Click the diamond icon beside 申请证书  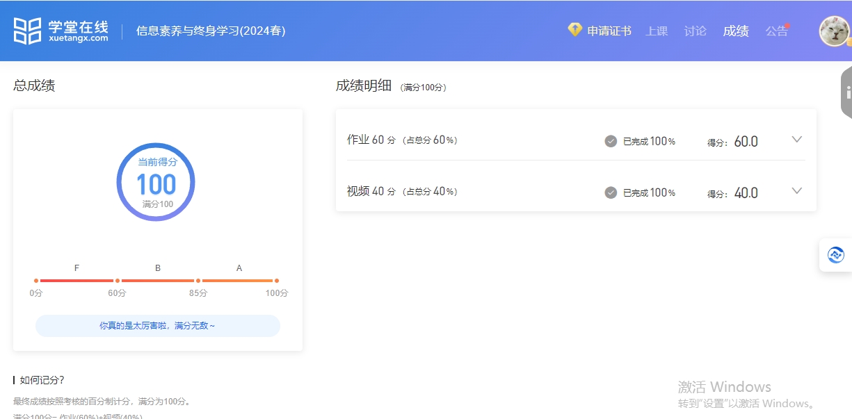tap(574, 30)
